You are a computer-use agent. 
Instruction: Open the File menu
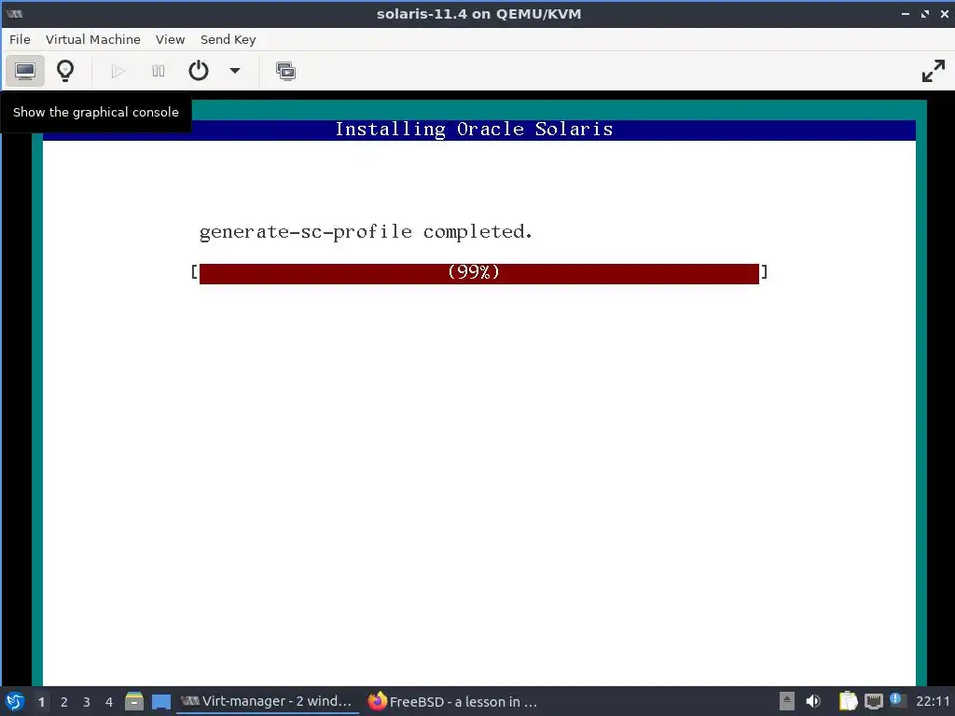point(20,39)
